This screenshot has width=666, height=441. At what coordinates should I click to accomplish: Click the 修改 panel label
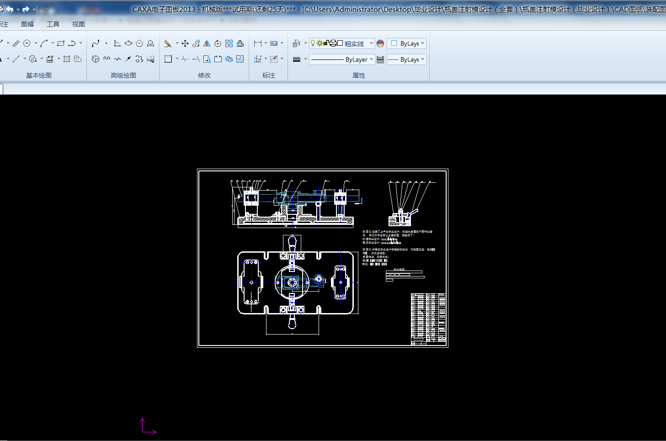click(204, 75)
